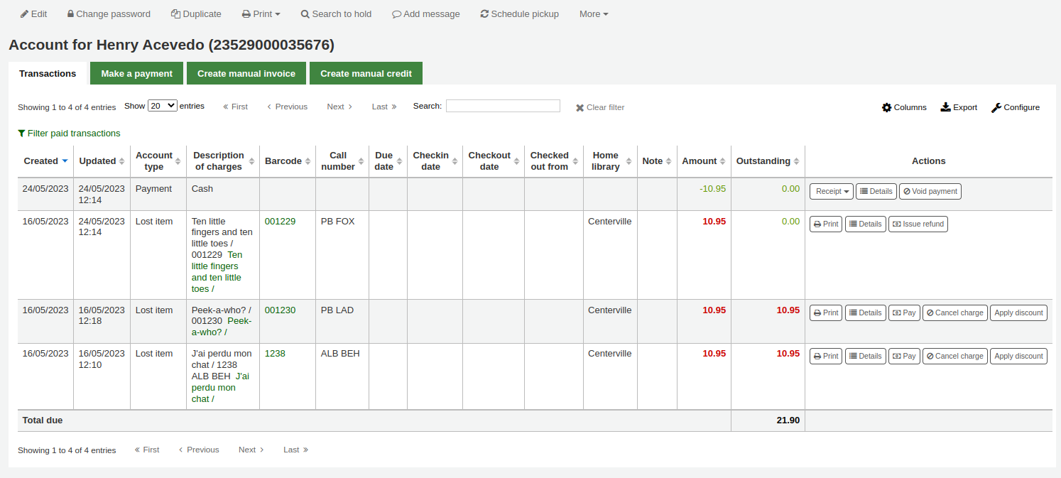Schedule a pickup for Henry Acevedo
This screenshot has width=1061, height=478.
click(x=519, y=13)
